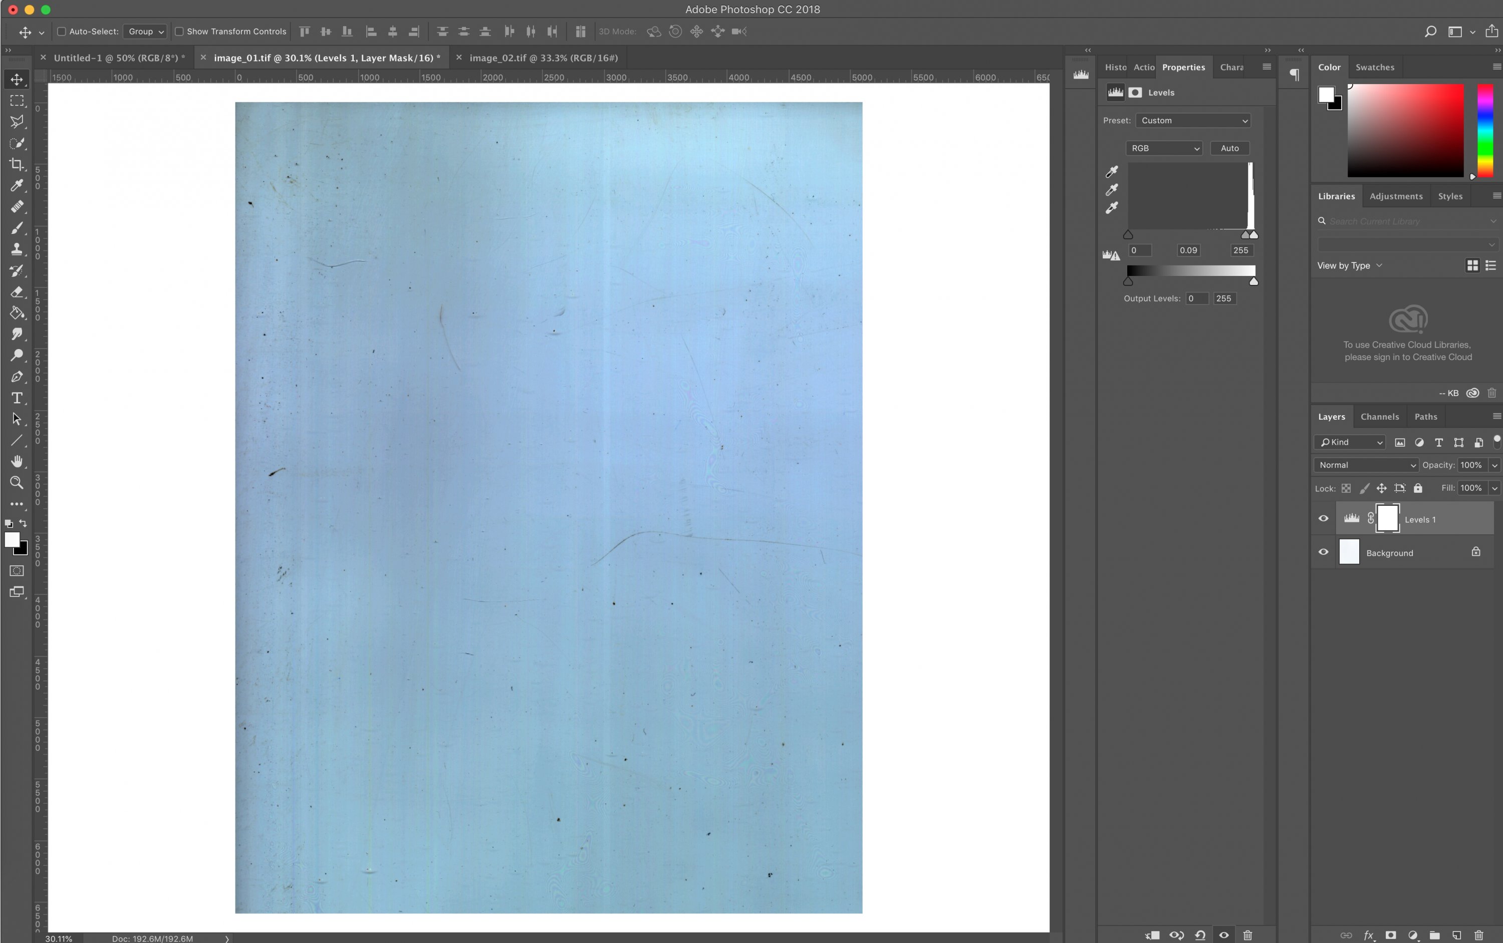Open the Levels Preset dropdown
The image size is (1503, 943).
(x=1193, y=120)
